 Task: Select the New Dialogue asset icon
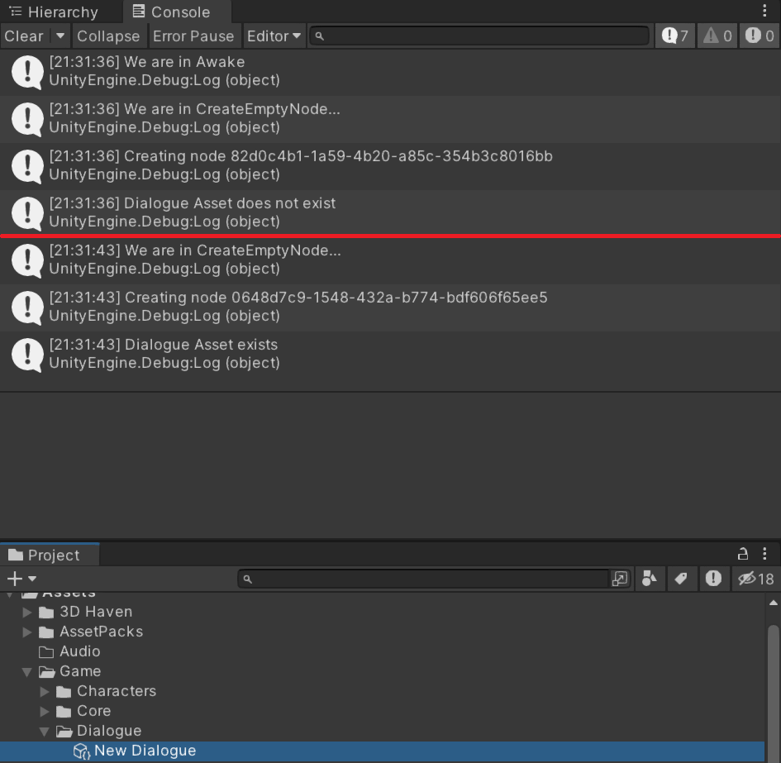81,751
